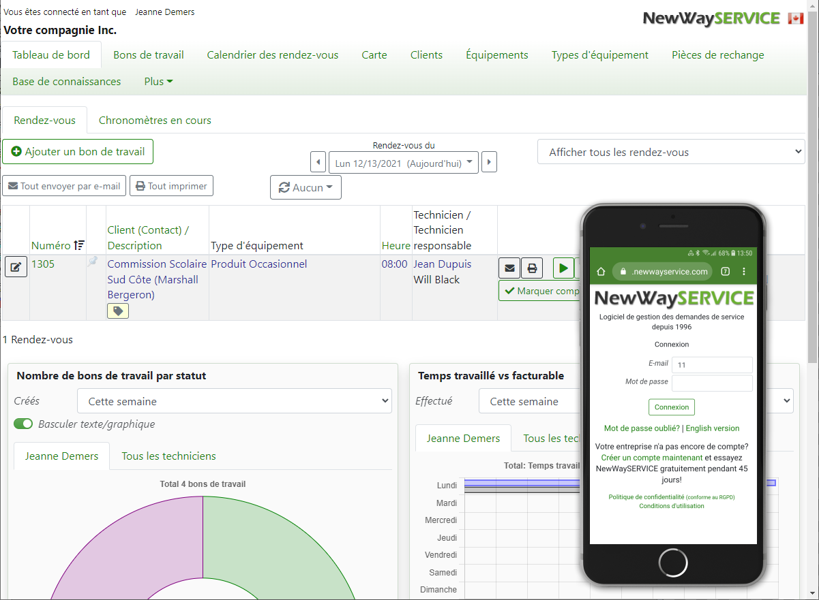Open the Tableau de bord tab
The height and width of the screenshot is (600, 819).
(51, 55)
